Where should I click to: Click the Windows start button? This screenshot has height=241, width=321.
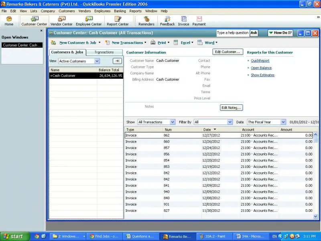(15, 236)
